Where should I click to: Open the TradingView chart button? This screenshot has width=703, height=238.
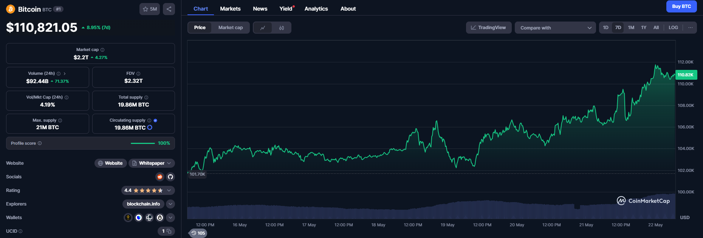coord(488,28)
